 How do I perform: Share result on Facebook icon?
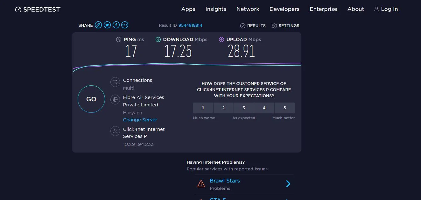click(x=116, y=25)
